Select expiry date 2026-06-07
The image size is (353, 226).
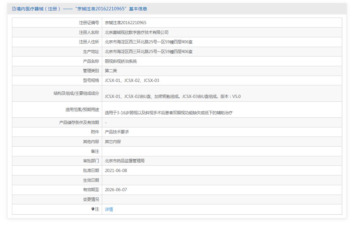tap(116, 190)
